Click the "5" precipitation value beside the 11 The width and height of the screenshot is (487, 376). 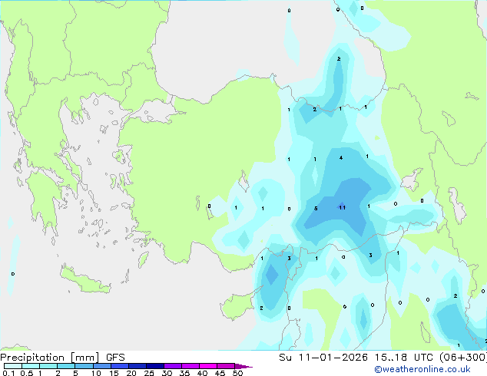click(x=316, y=209)
